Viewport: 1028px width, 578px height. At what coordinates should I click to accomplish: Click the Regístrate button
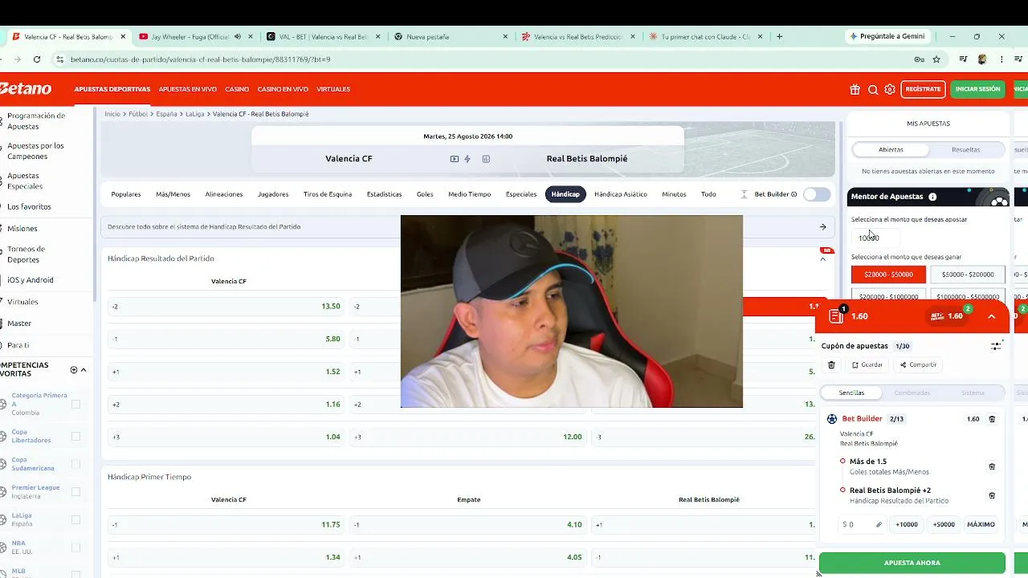(x=923, y=89)
